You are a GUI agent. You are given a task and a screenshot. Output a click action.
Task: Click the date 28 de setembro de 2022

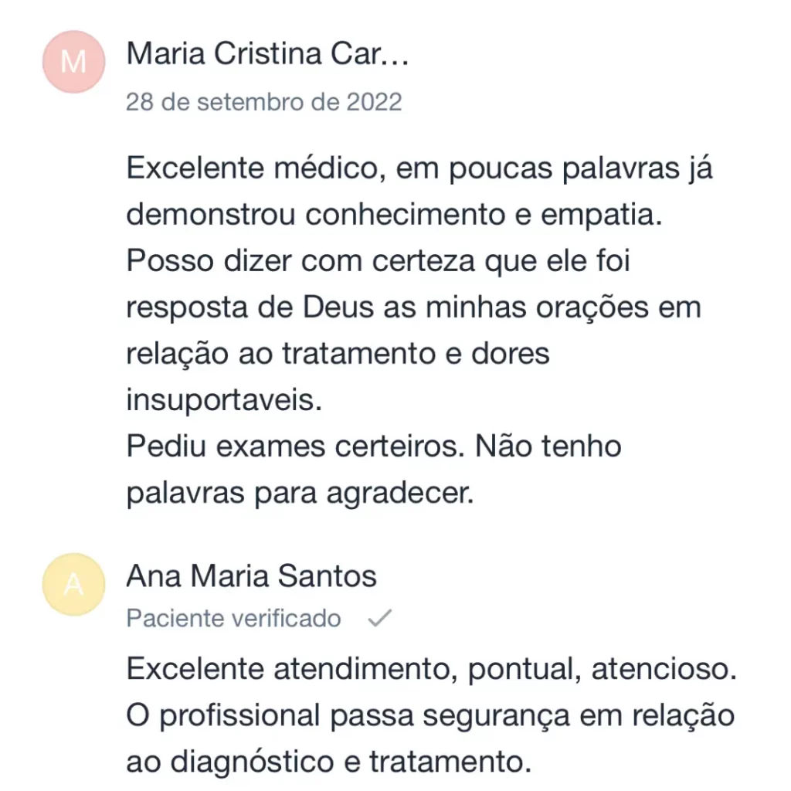(x=263, y=102)
